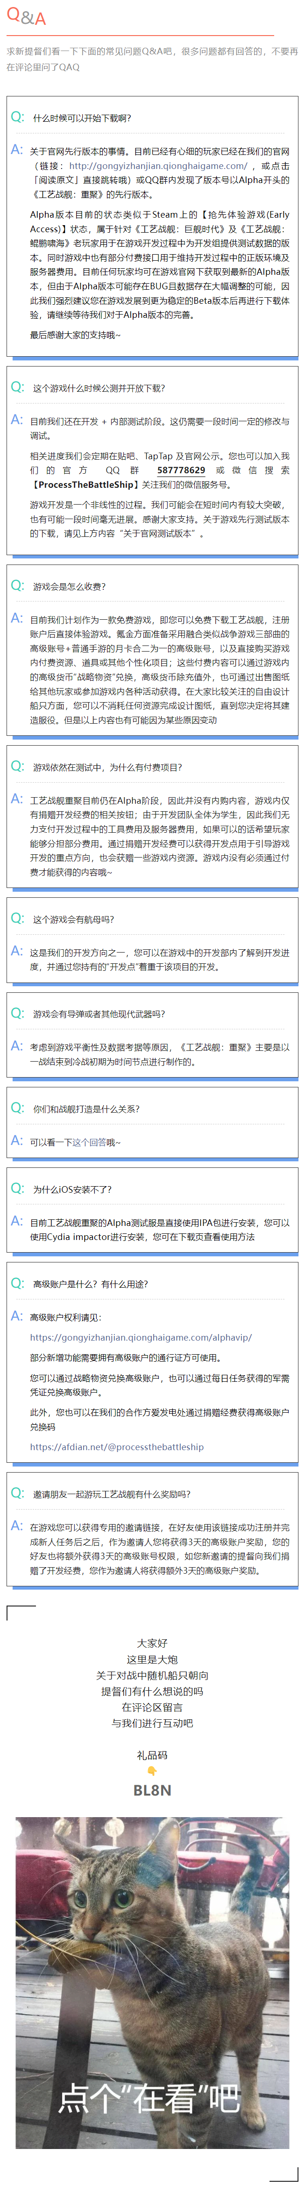Click the Q icon for '游戏会有导弹或者其他现代武器吗?'
The height and width of the screenshot is (2193, 305).
tap(18, 1013)
